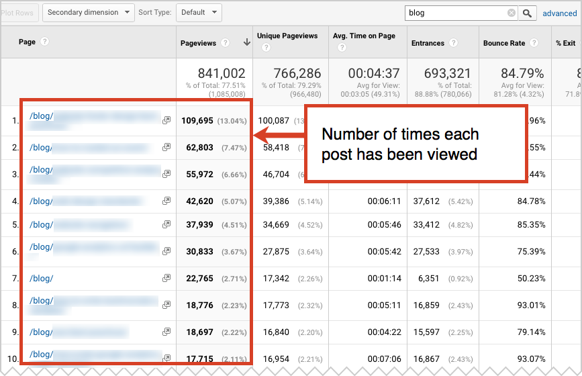The height and width of the screenshot is (376, 582).
Task: Expand the Secondary dimension dropdown
Action: 88,12
